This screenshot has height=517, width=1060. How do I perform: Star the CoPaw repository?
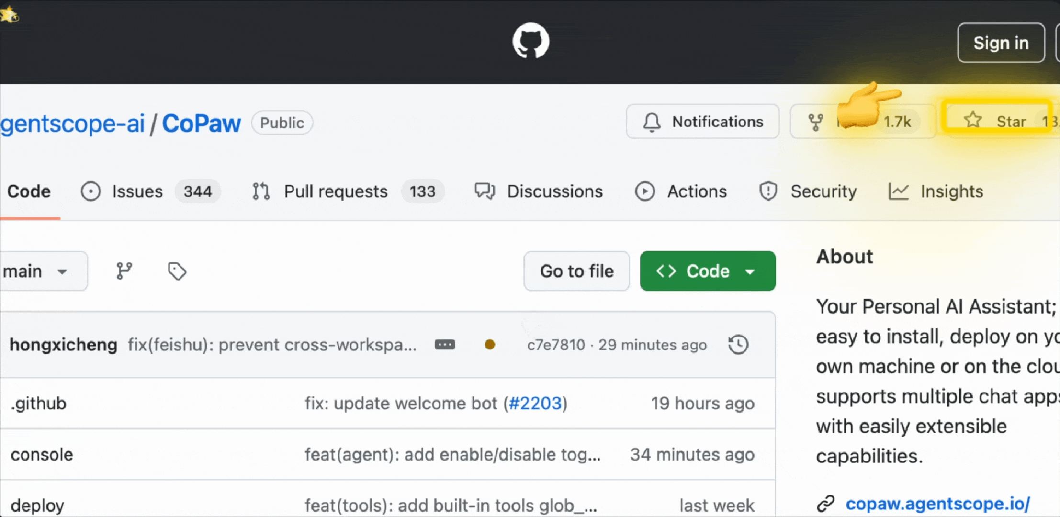[997, 121]
